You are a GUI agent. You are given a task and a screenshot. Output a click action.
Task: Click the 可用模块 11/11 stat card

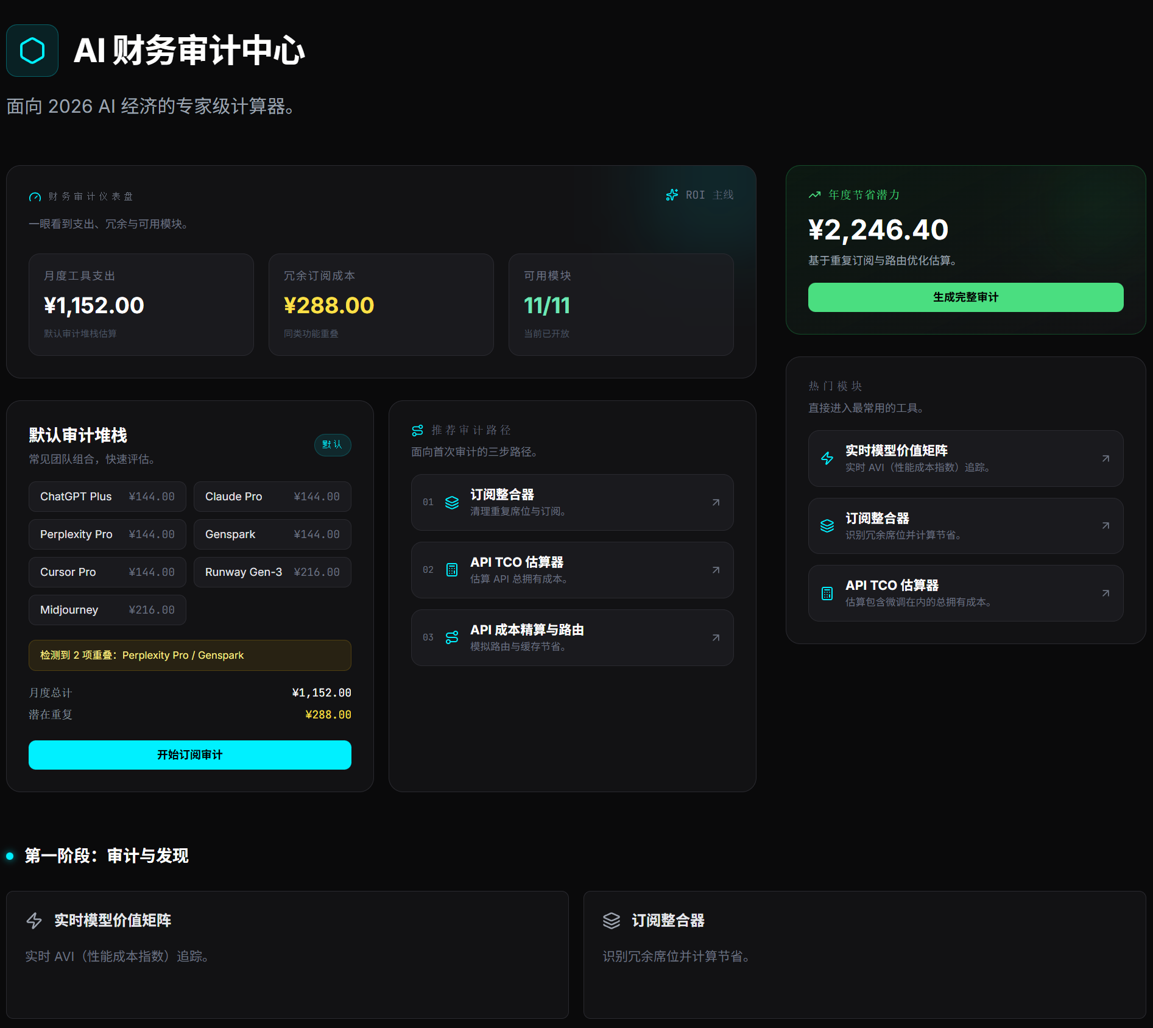[621, 305]
